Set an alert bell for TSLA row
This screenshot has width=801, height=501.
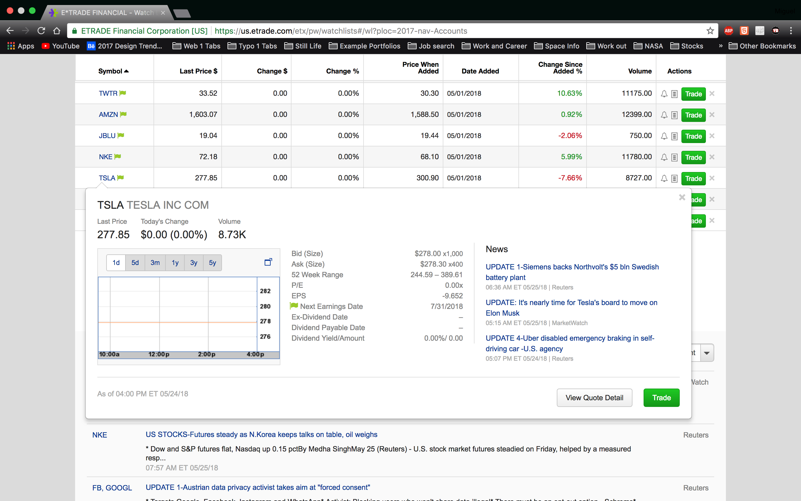tap(664, 179)
